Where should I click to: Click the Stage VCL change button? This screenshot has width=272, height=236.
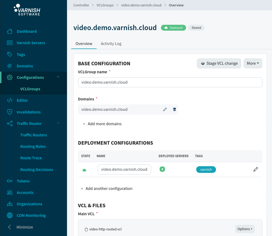coord(219,63)
